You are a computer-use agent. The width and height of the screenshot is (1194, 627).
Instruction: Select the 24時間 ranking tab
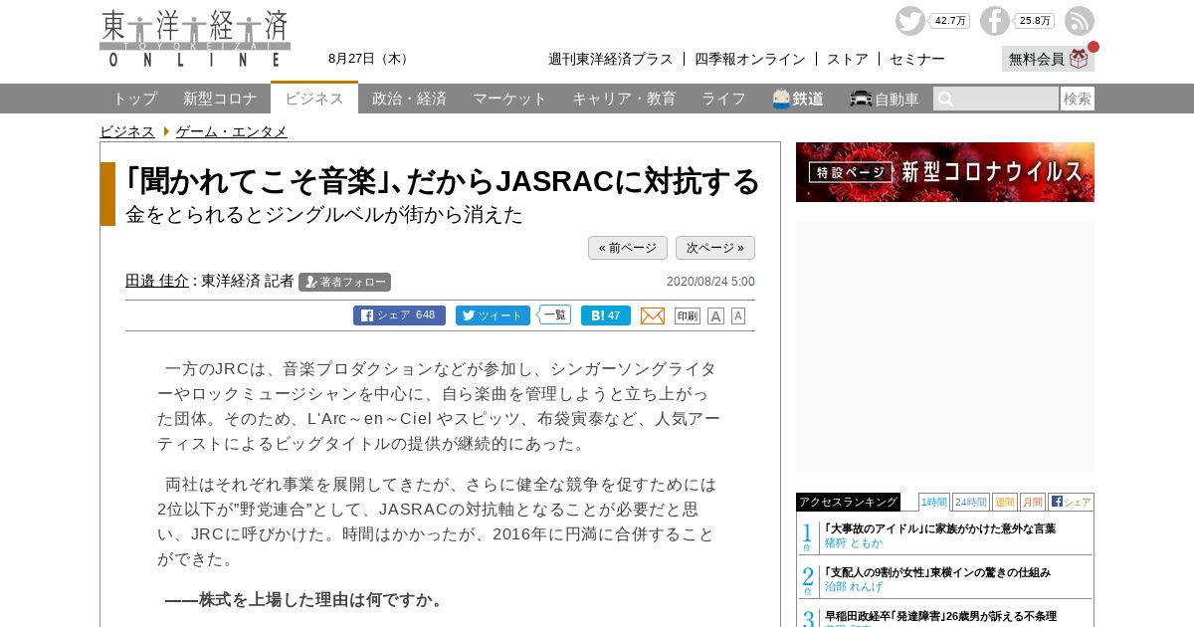pos(971,502)
